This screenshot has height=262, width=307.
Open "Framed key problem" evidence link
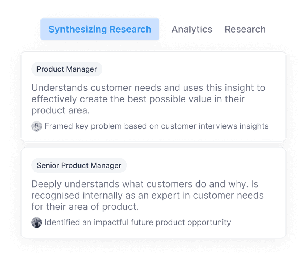(156, 126)
